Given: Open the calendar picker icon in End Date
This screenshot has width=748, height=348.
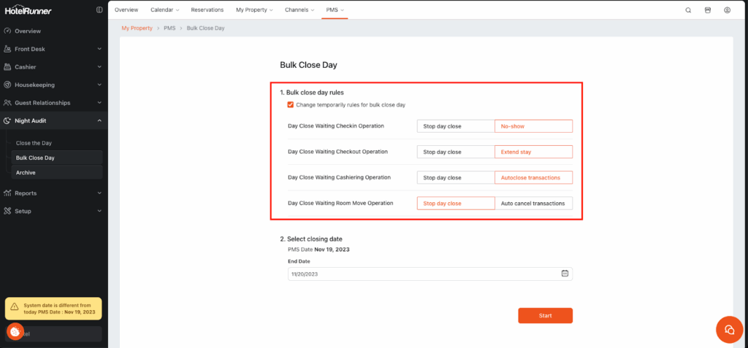Looking at the screenshot, I should coord(565,274).
